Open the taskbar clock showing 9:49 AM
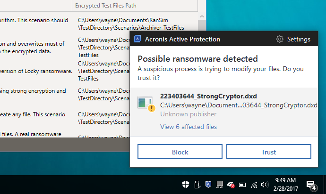 (x=285, y=184)
